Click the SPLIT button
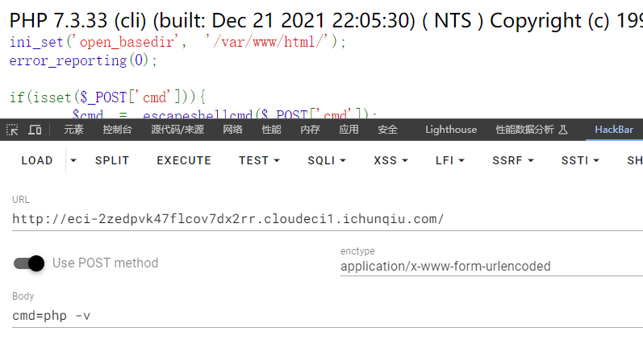Image resolution: width=643 pixels, height=352 pixels. click(112, 160)
